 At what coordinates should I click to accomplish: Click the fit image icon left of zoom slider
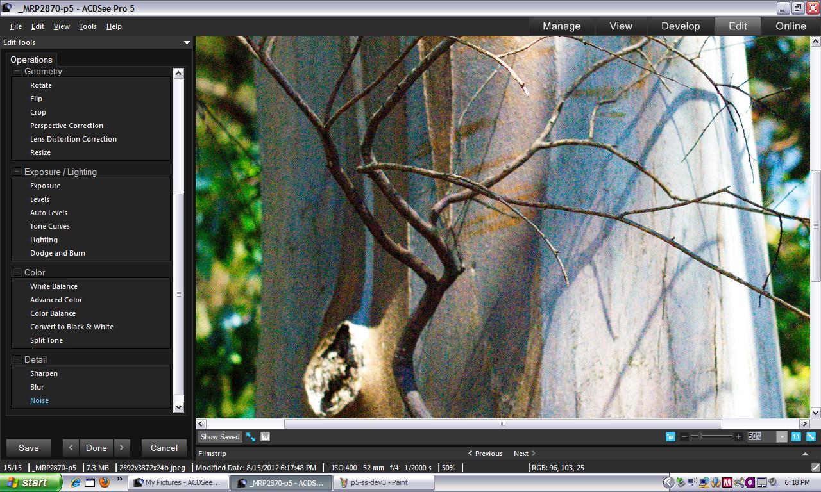(670, 436)
